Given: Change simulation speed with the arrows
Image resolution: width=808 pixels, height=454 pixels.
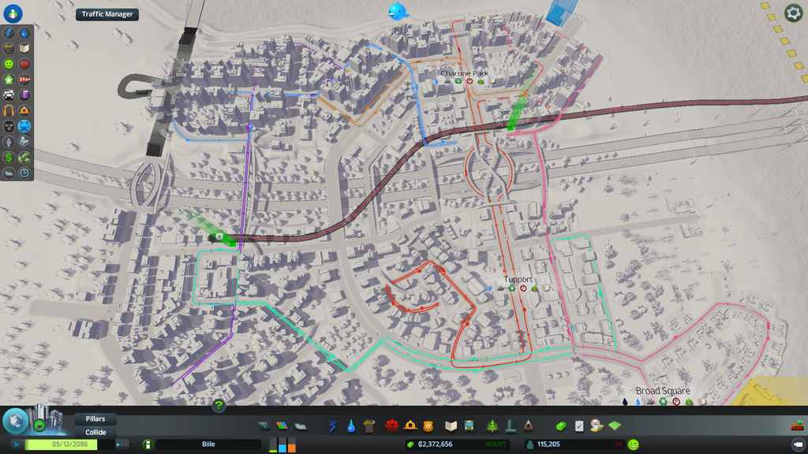Looking at the screenshot, I should pyautogui.click(x=122, y=445).
